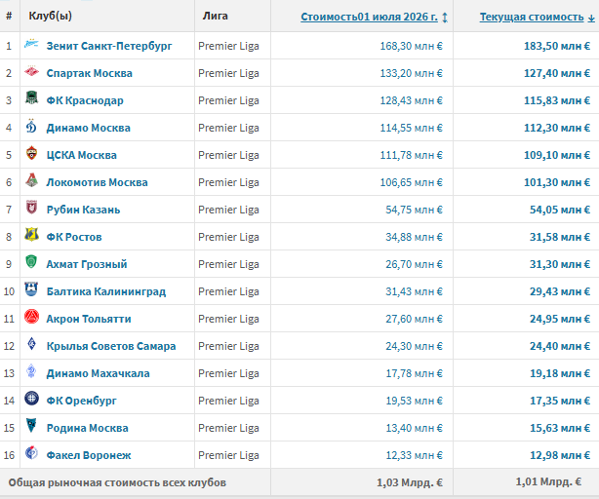Click Premier Liga in the Fakel row
This screenshot has width=599, height=499.
pos(228,455)
